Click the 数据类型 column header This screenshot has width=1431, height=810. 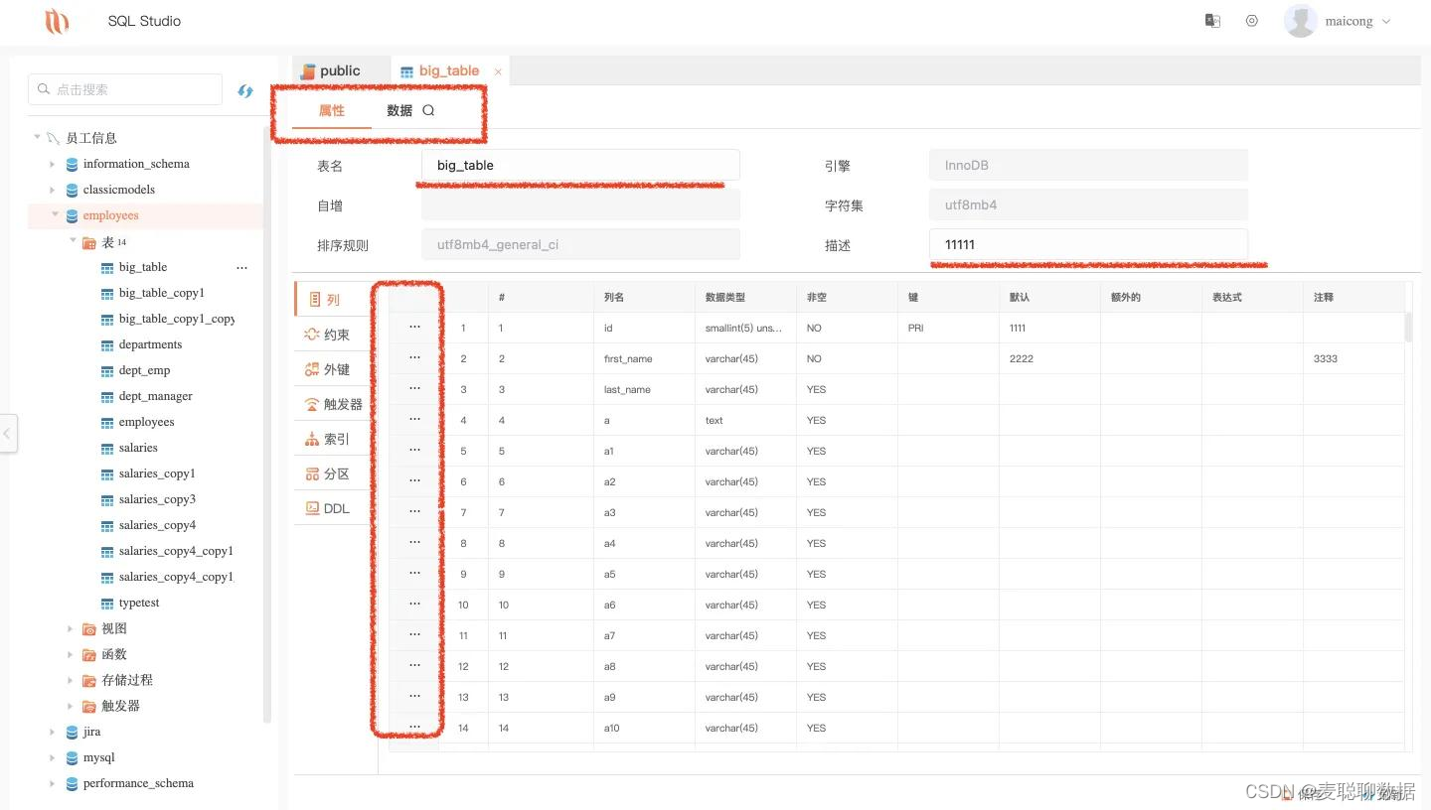coord(745,297)
